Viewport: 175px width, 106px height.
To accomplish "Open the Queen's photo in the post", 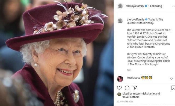I will point(57,53).
